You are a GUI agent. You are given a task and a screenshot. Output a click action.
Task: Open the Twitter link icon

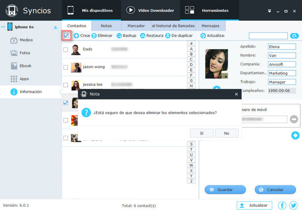(293, 206)
